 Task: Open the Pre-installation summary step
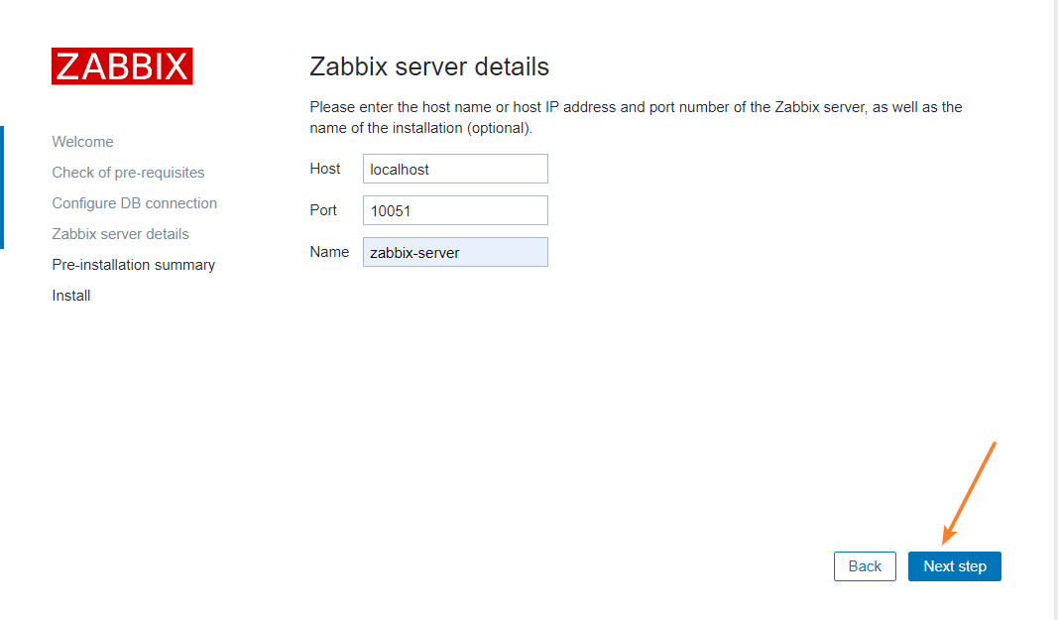tap(133, 264)
